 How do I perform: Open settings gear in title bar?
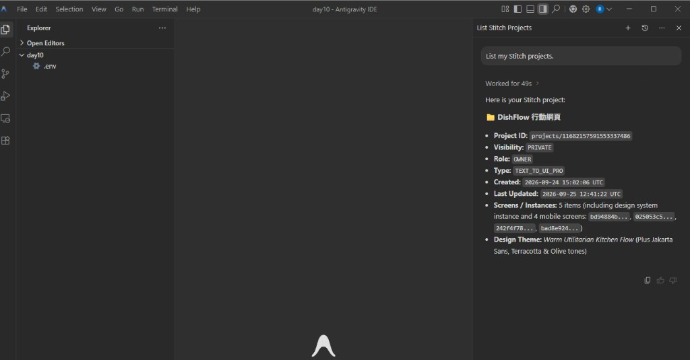coord(586,9)
